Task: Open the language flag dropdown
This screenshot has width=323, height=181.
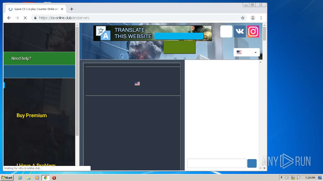Action: [247, 52]
